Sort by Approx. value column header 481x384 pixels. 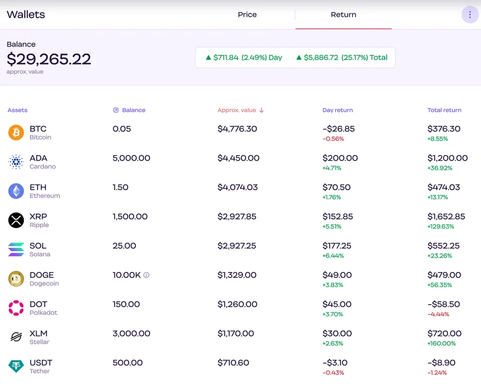pos(237,110)
